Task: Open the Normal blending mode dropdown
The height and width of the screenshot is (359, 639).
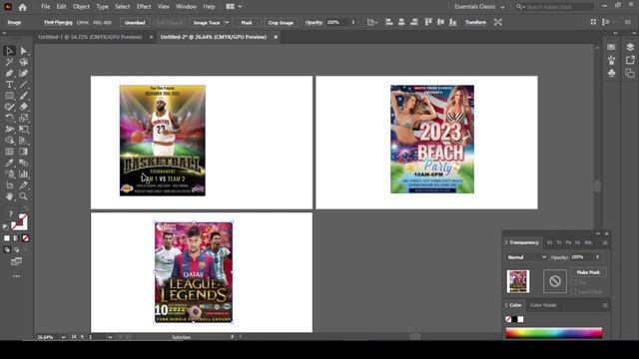Action: point(526,257)
